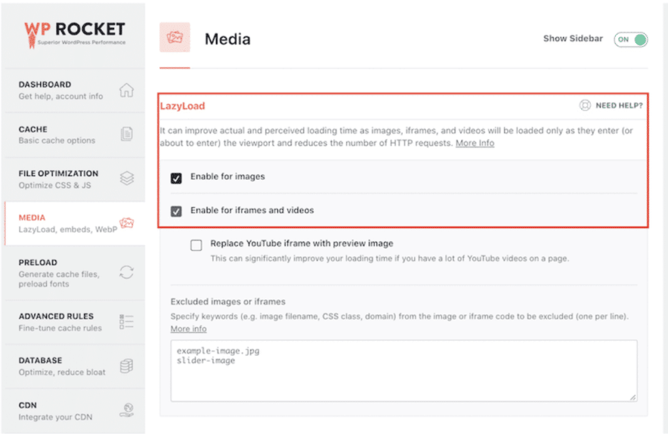Open the Preload section
The height and width of the screenshot is (436, 668).
(74, 272)
